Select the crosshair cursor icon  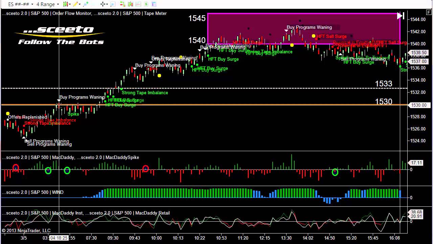pos(103,4)
